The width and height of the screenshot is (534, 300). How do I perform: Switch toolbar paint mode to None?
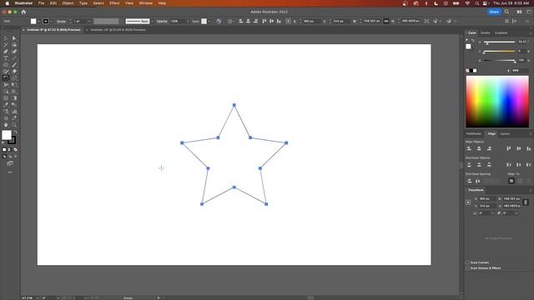(x=15, y=150)
